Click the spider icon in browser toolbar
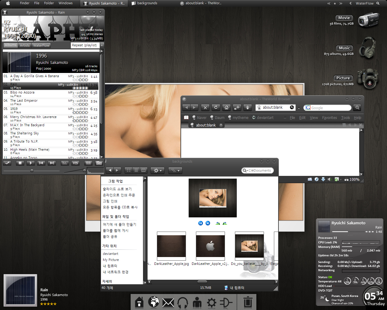Image resolution: width=387 pixels, height=310 pixels. pos(247,107)
